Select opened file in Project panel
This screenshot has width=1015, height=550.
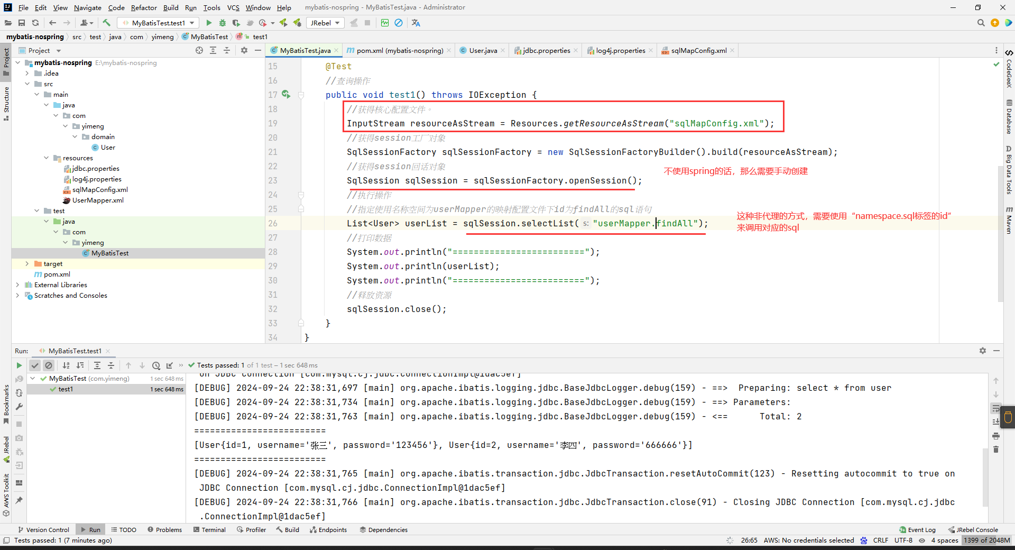(199, 50)
